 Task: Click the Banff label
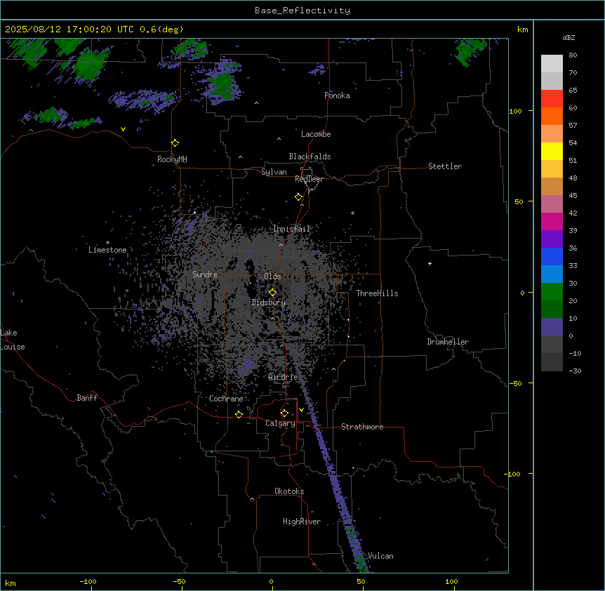(87, 398)
